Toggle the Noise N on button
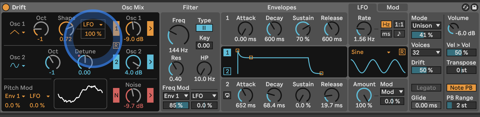 click(116, 95)
